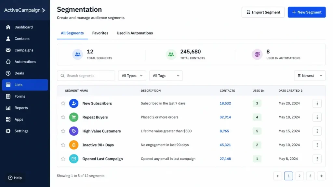
Task: Click the Inactive 90+ Days bell icon
Action: [x=74, y=145]
